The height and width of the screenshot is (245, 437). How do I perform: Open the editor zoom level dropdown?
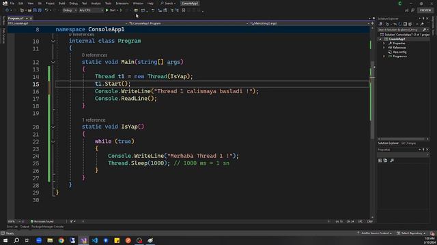(14, 222)
